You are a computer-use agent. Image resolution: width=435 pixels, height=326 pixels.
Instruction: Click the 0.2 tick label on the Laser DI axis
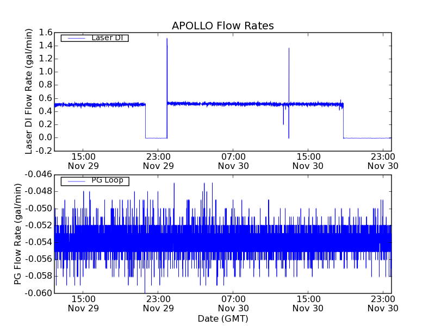[x=46, y=124]
